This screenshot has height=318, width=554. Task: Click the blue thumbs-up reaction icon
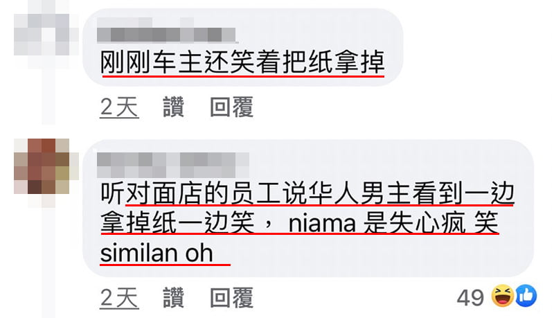[526, 296]
